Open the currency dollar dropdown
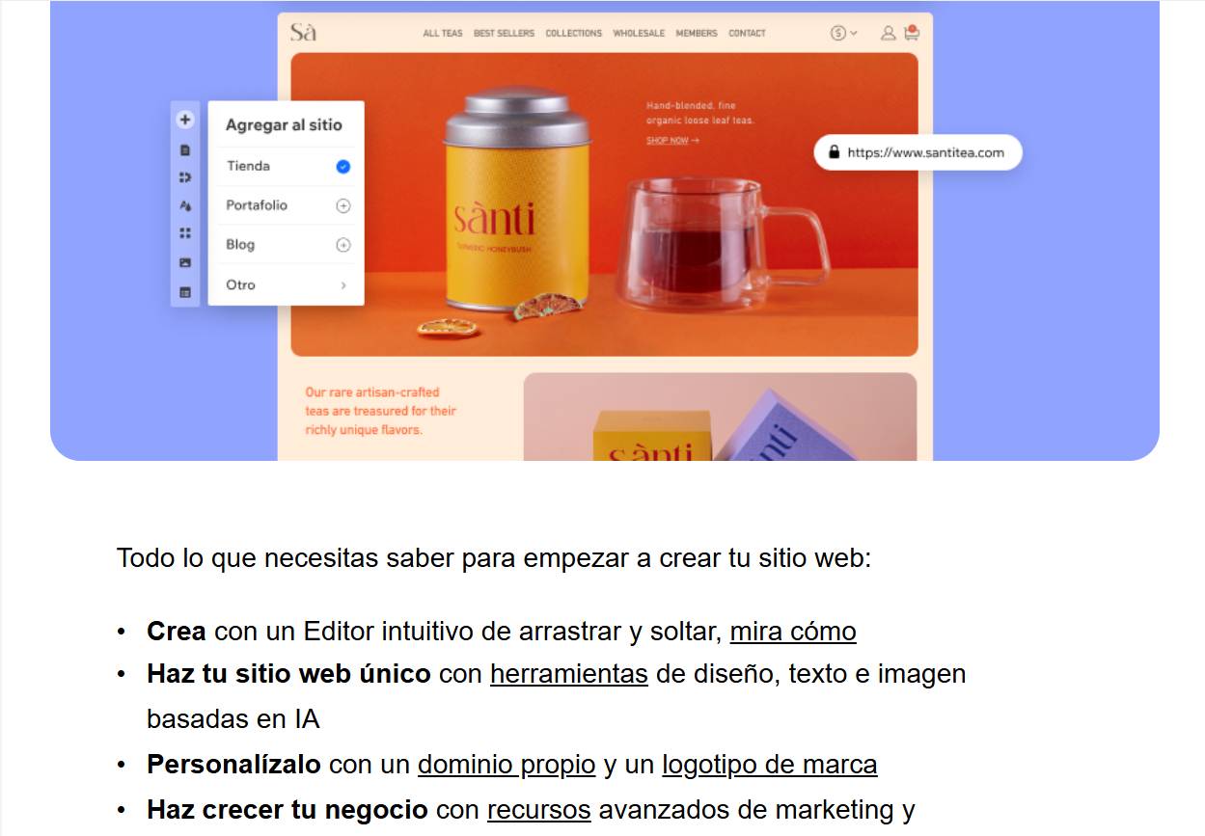Image resolution: width=1205 pixels, height=836 pixels. click(843, 33)
